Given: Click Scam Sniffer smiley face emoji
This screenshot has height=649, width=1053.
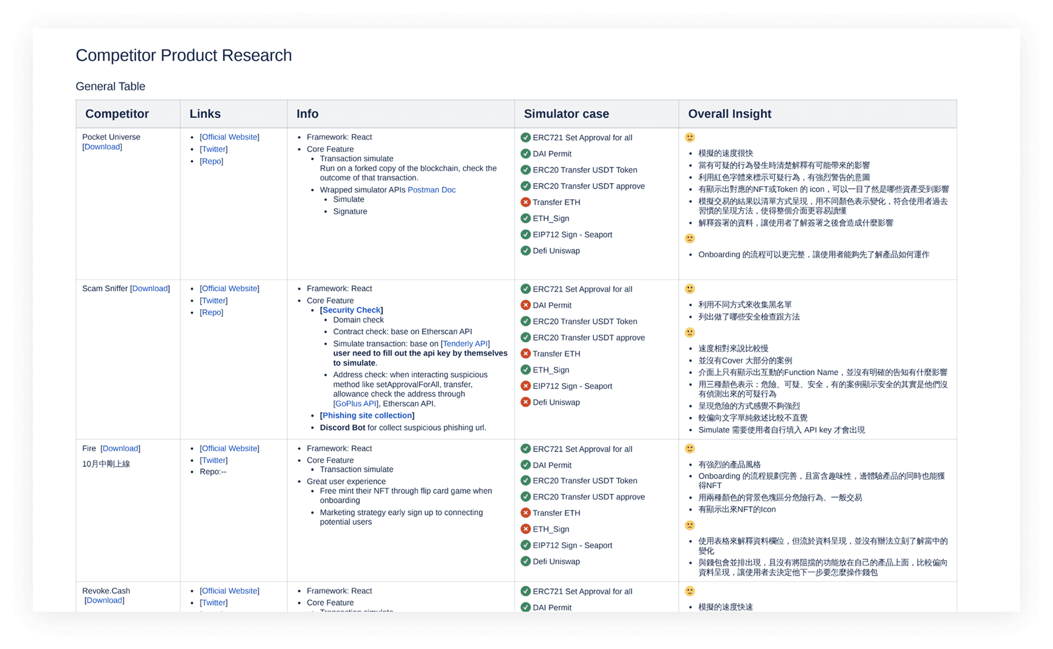Looking at the screenshot, I should click(690, 289).
